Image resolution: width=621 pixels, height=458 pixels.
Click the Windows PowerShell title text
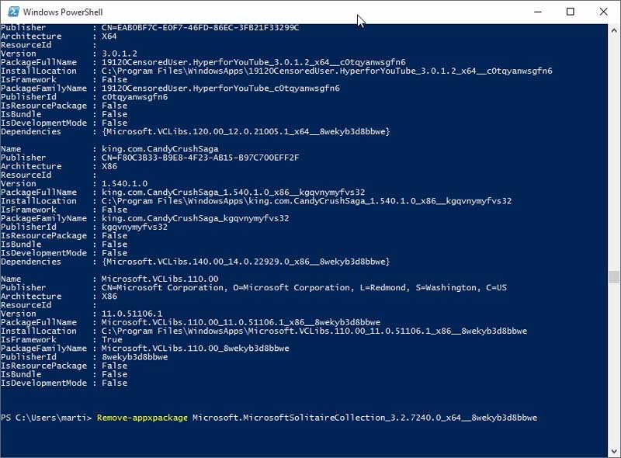click(x=63, y=12)
